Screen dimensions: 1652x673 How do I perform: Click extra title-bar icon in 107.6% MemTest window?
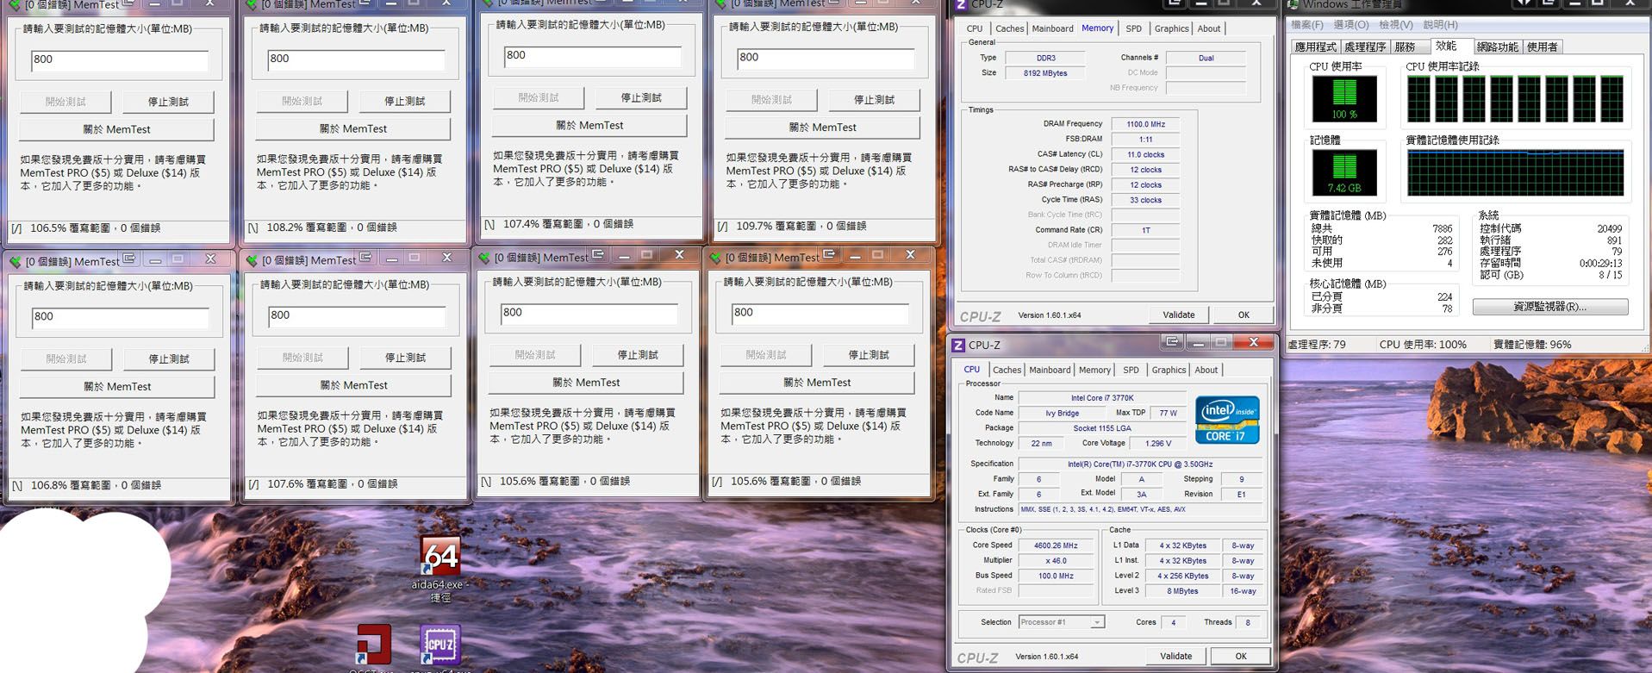365,258
